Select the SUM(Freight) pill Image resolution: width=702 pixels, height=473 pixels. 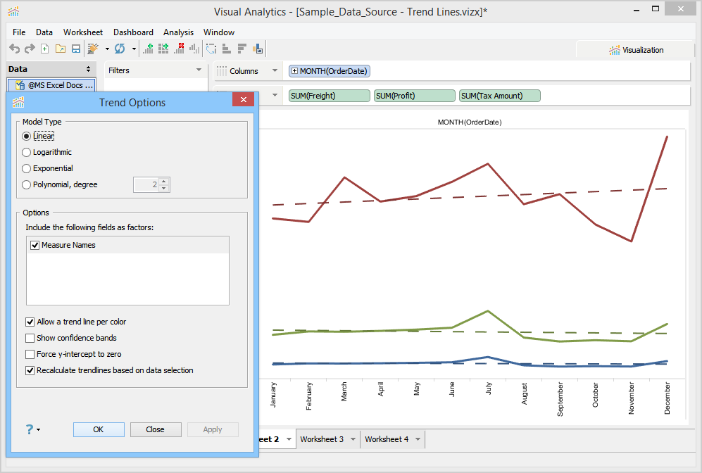point(330,96)
